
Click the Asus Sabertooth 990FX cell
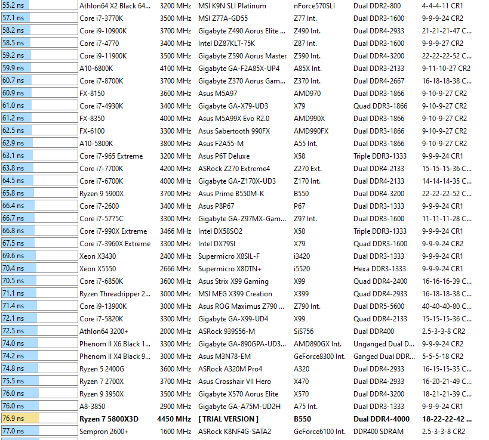234,131
